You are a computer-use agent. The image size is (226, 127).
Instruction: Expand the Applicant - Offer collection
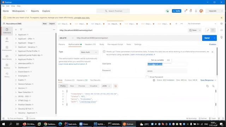click(x=16, y=39)
